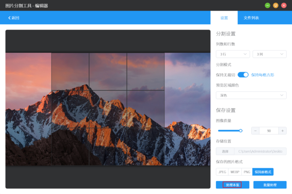Click the image quality slider handle

[x=240, y=130]
